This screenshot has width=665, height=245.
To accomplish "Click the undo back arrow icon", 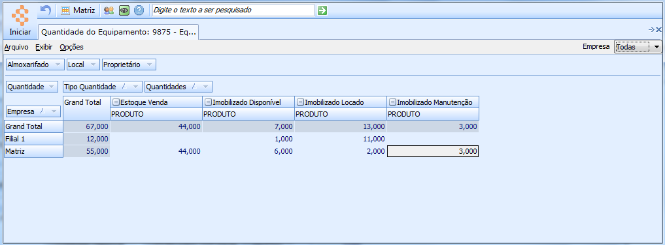I will (x=46, y=10).
